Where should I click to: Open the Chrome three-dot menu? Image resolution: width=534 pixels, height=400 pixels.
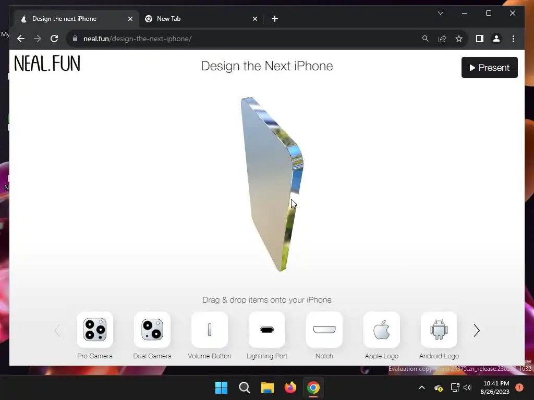pos(513,39)
